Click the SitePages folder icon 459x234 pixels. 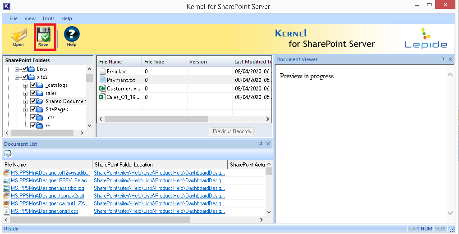point(40,109)
